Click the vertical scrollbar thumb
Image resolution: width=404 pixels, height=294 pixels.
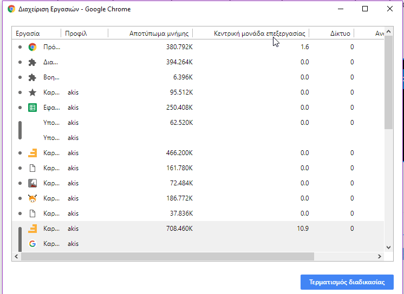389,82
